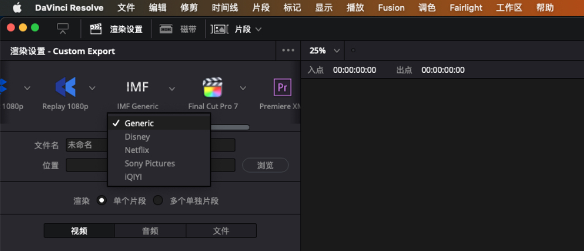Image resolution: width=584 pixels, height=251 pixels.
Task: Switch to the 文件 settings tab
Action: tap(221, 230)
